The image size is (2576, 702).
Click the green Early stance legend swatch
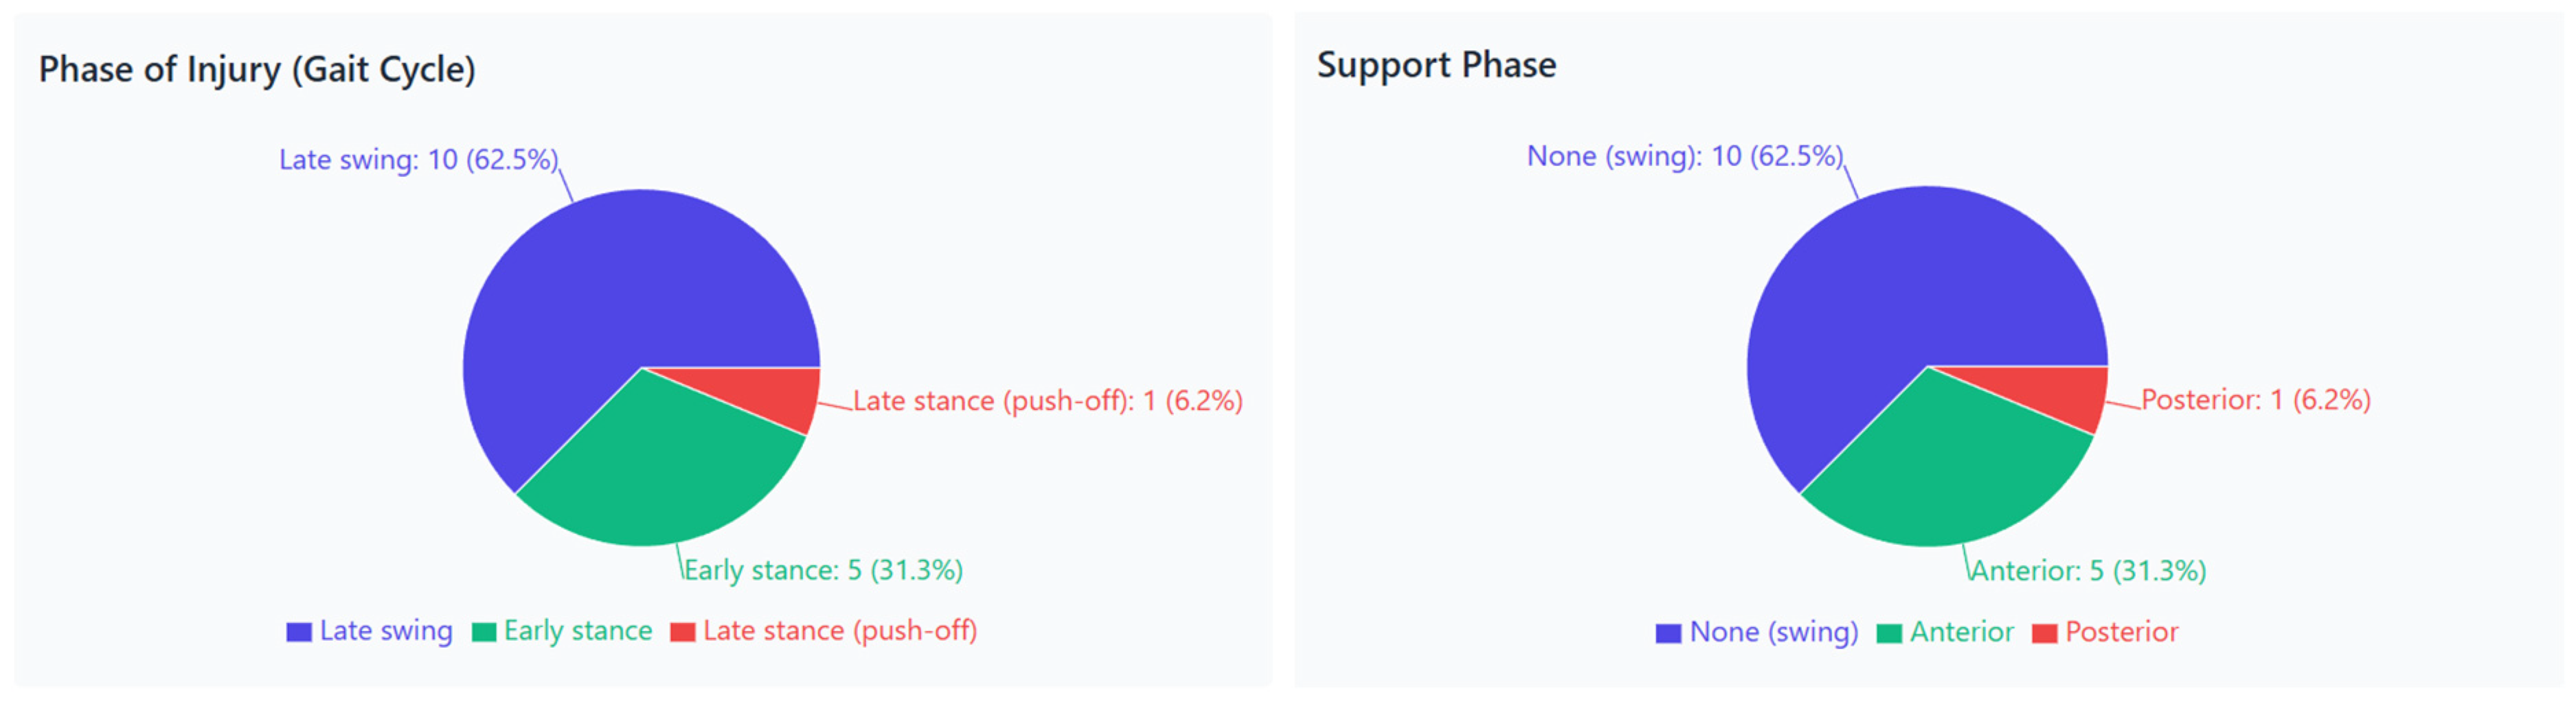pos(484,632)
